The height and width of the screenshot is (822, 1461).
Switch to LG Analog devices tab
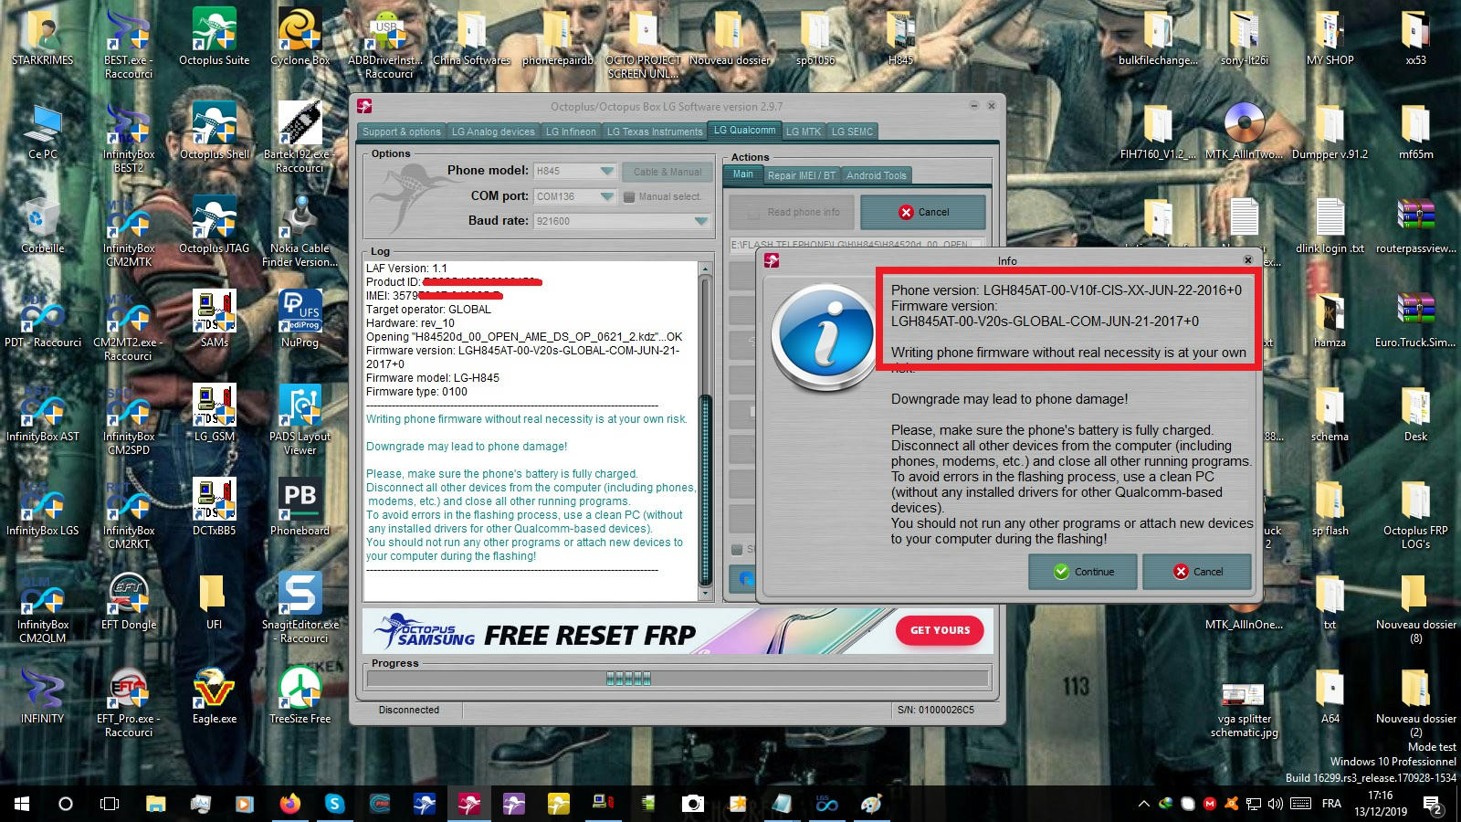(493, 132)
